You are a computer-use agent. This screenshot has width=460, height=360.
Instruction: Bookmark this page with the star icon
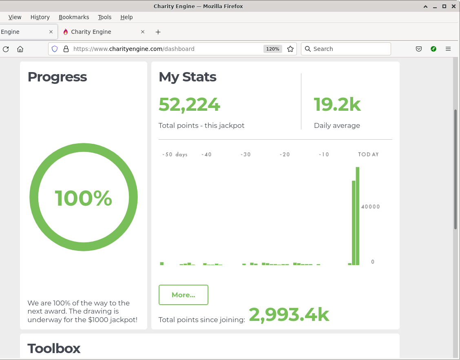point(290,49)
